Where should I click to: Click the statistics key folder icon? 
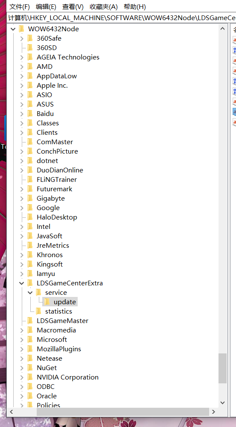38,311
